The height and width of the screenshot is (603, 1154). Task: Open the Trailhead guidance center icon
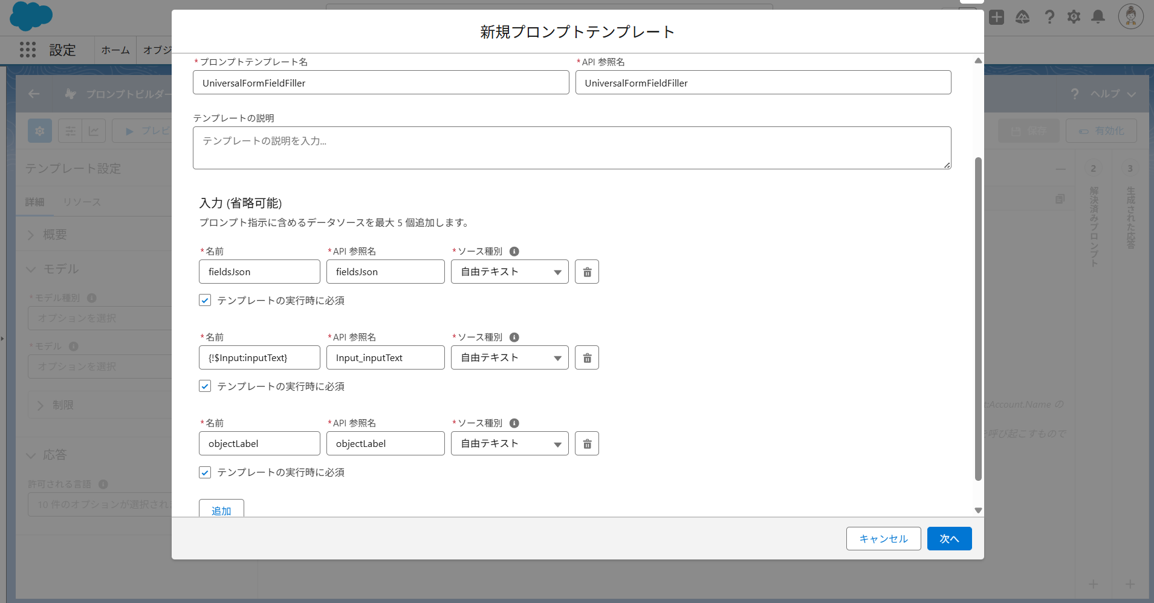[x=1023, y=18]
